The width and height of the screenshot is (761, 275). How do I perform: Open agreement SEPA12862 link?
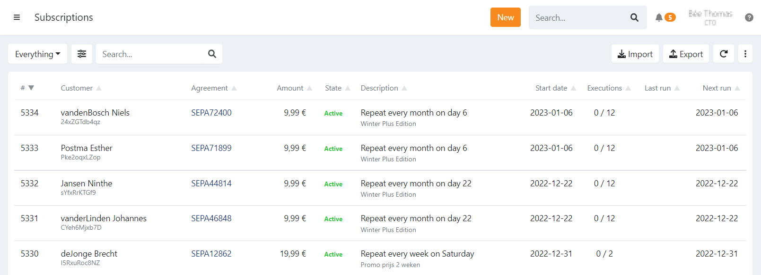[x=211, y=254]
